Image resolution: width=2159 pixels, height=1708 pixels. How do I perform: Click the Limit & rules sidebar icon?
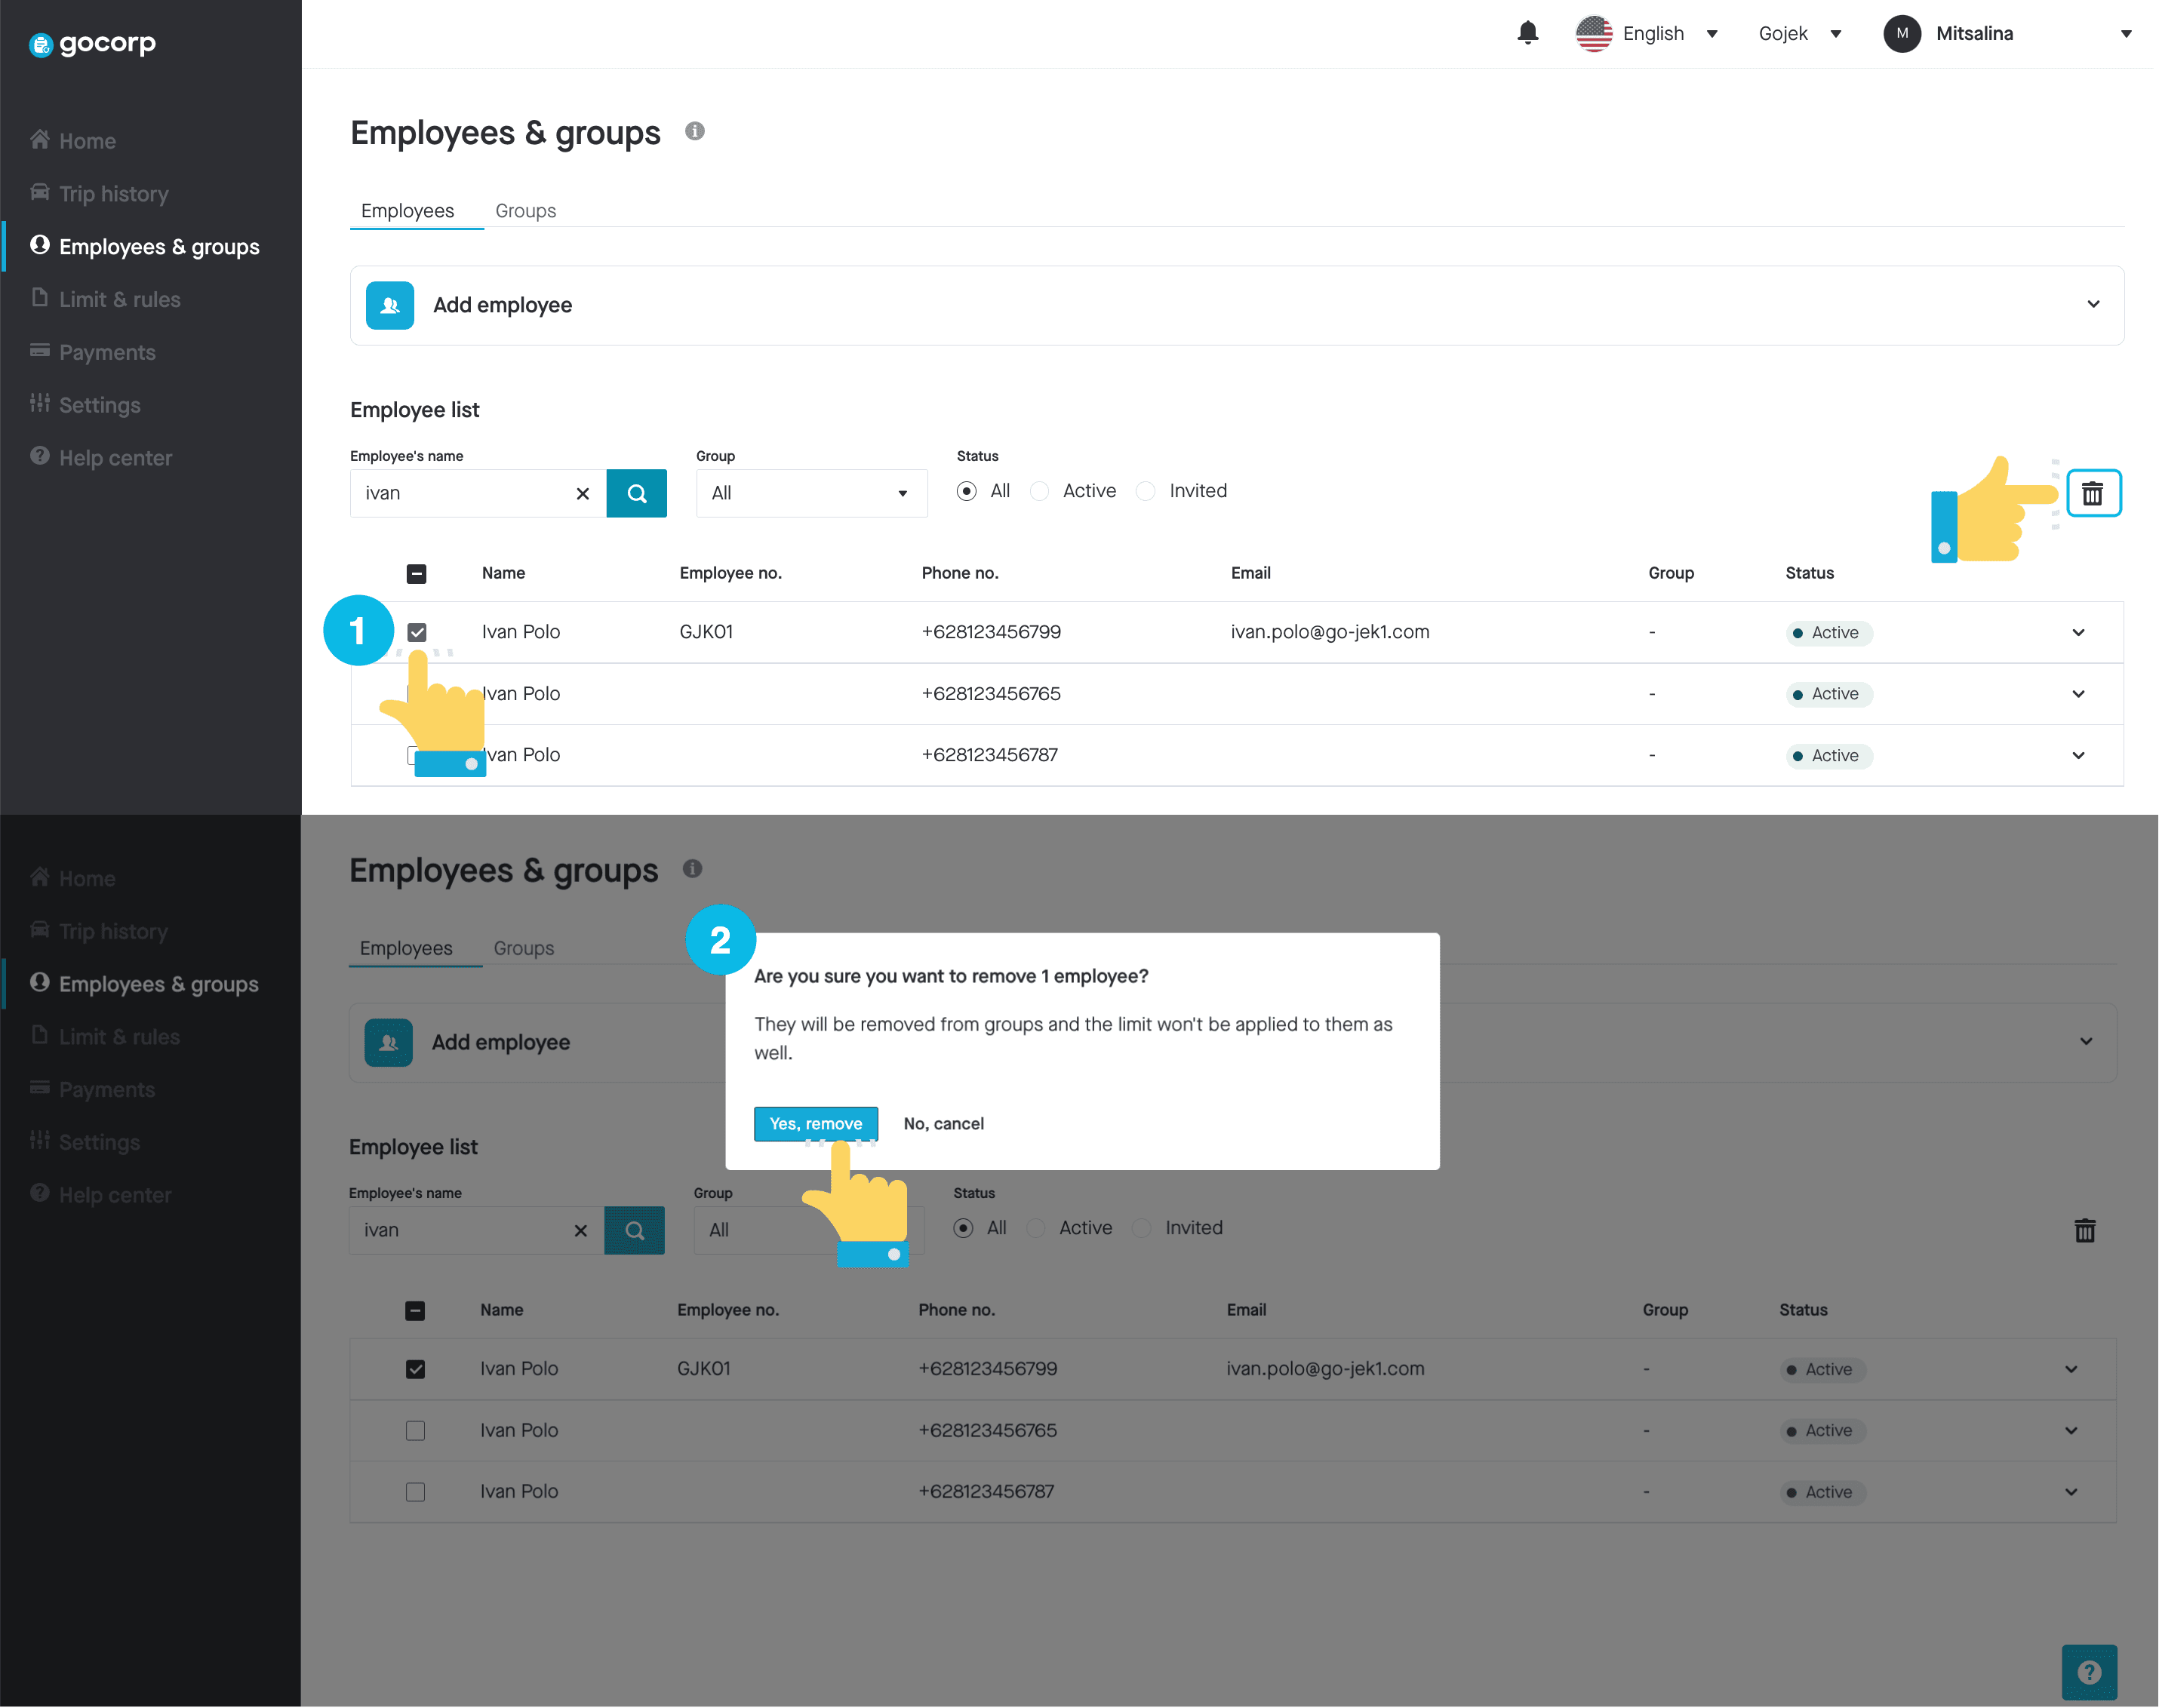click(x=40, y=298)
